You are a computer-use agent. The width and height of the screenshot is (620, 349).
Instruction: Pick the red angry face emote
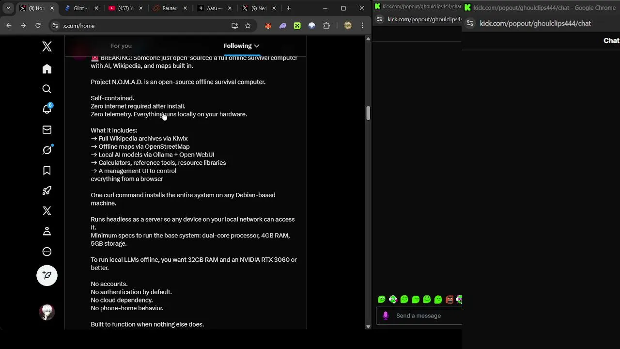coord(449,300)
